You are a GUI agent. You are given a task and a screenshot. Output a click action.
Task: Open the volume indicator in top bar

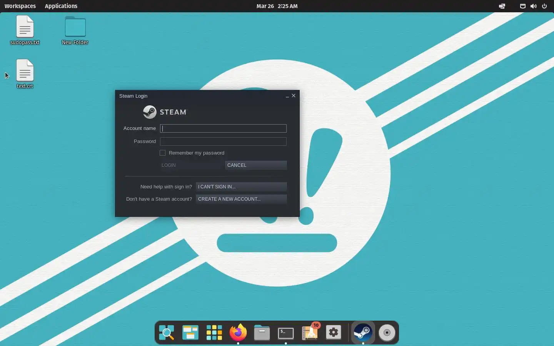pos(534,6)
